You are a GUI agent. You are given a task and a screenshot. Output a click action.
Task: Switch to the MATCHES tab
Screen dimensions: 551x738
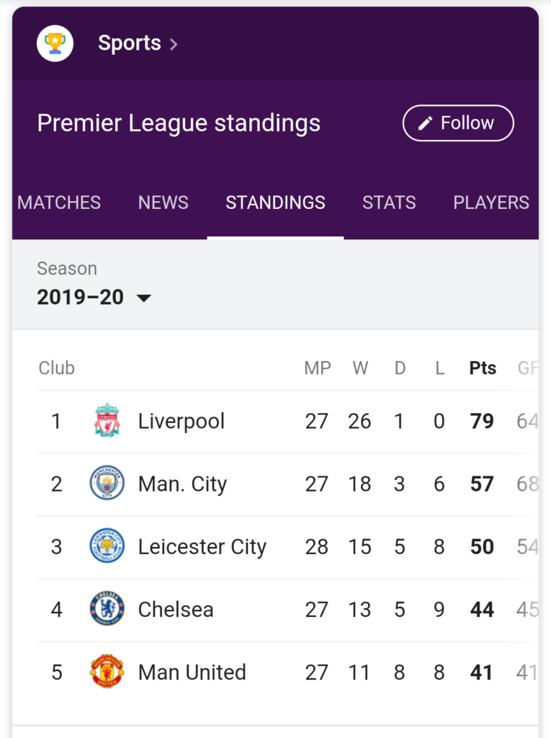[x=59, y=203]
